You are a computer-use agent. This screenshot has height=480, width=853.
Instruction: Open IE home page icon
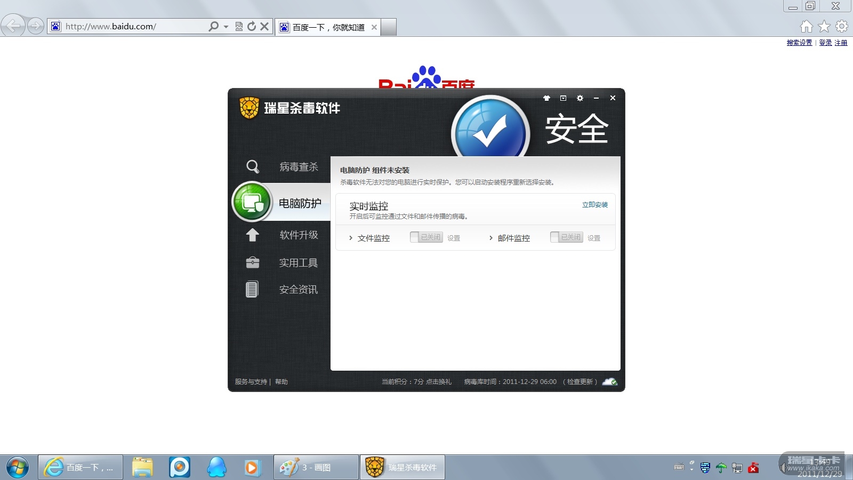tap(807, 26)
